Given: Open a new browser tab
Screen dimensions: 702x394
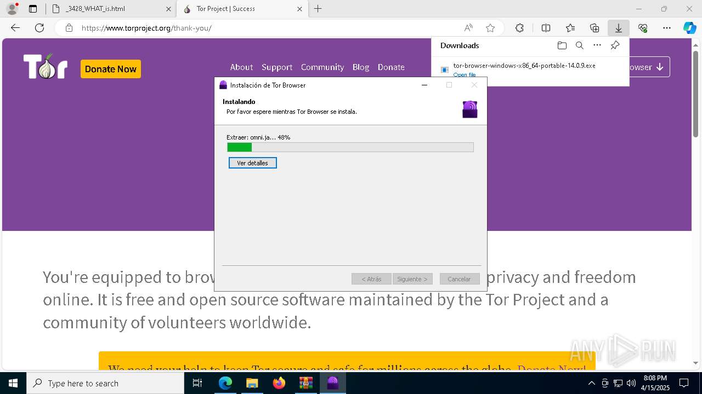Looking at the screenshot, I should click(318, 9).
